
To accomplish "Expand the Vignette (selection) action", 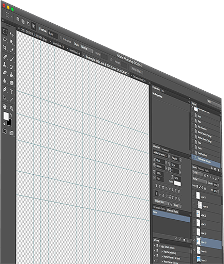I will tap(162, 252).
